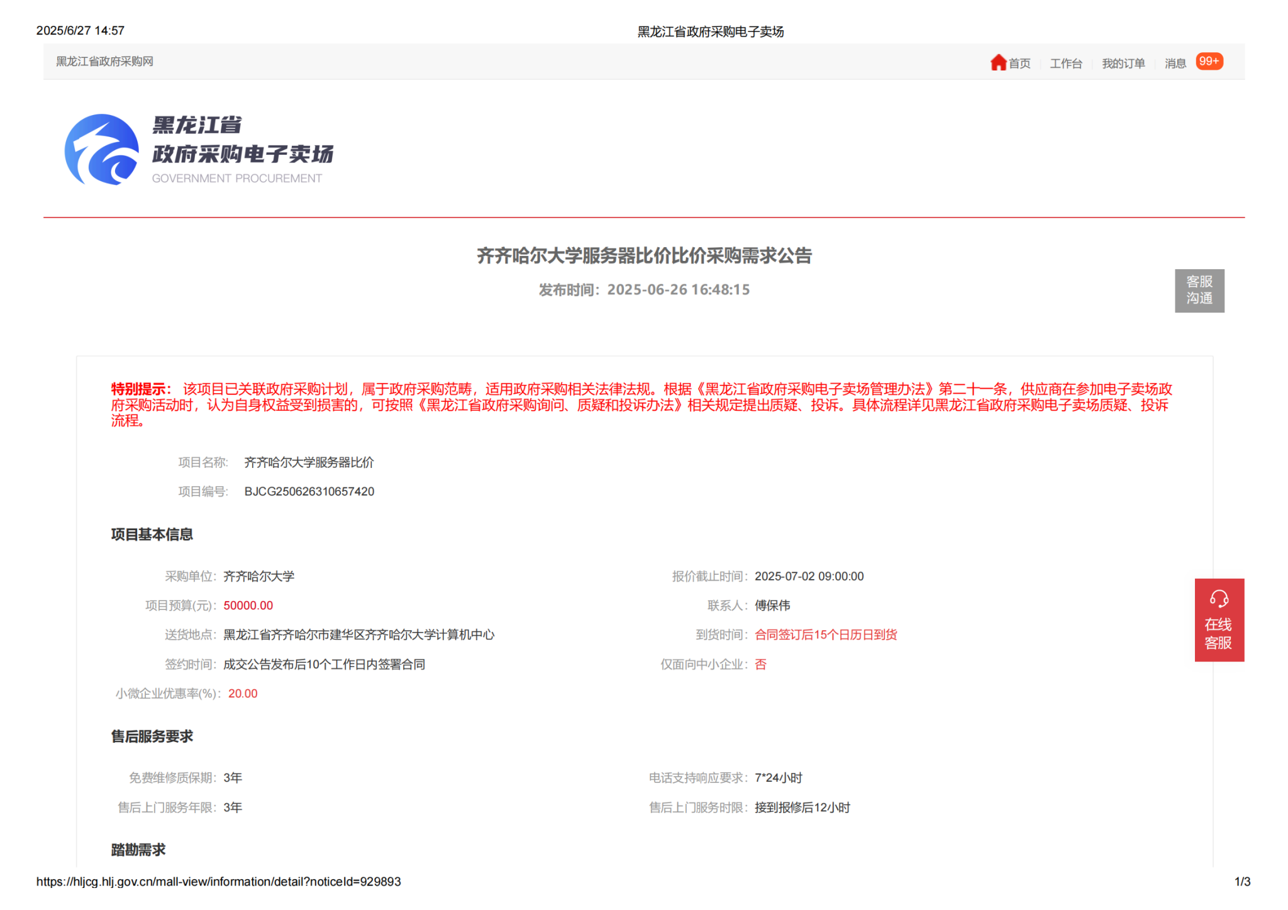Click the 售后服务要求 section heading
Viewport: 1288px width, 910px height.
point(152,736)
